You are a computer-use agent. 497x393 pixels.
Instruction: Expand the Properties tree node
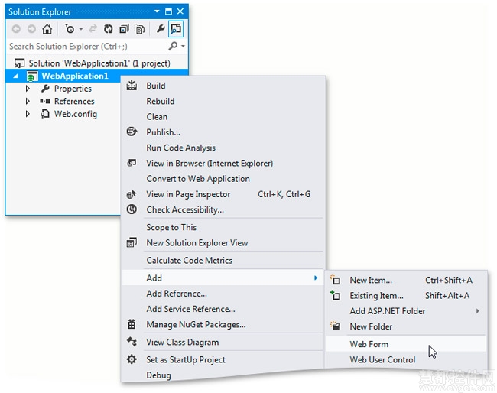28,89
